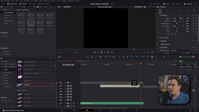Viewport: 199px width, 112px height.
Task: Open the Fusion page icon
Action: 99,110
